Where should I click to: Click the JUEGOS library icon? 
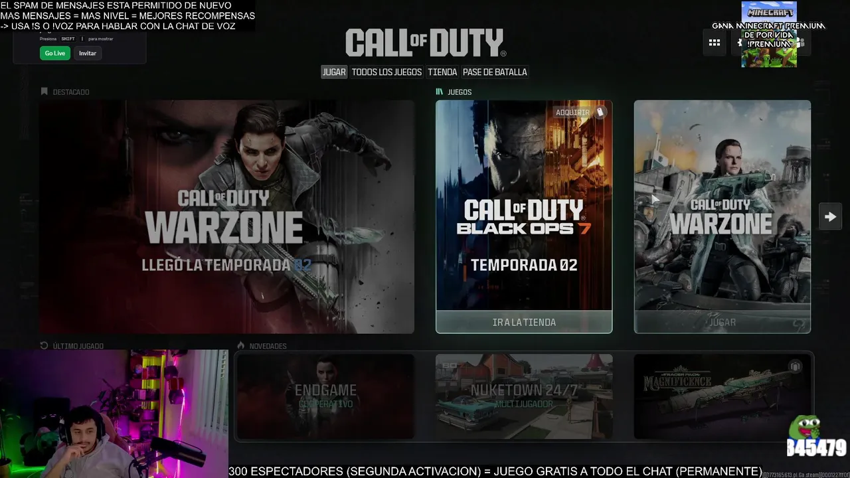[439, 92]
